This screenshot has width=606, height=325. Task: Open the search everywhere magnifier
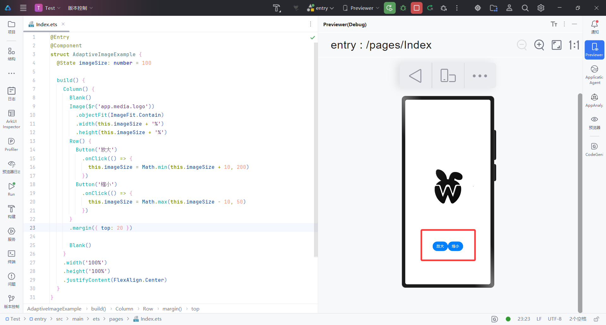525,8
